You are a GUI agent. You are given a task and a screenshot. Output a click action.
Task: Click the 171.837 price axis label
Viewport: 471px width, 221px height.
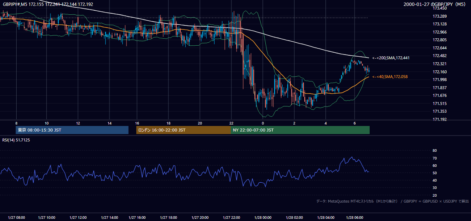440,88
